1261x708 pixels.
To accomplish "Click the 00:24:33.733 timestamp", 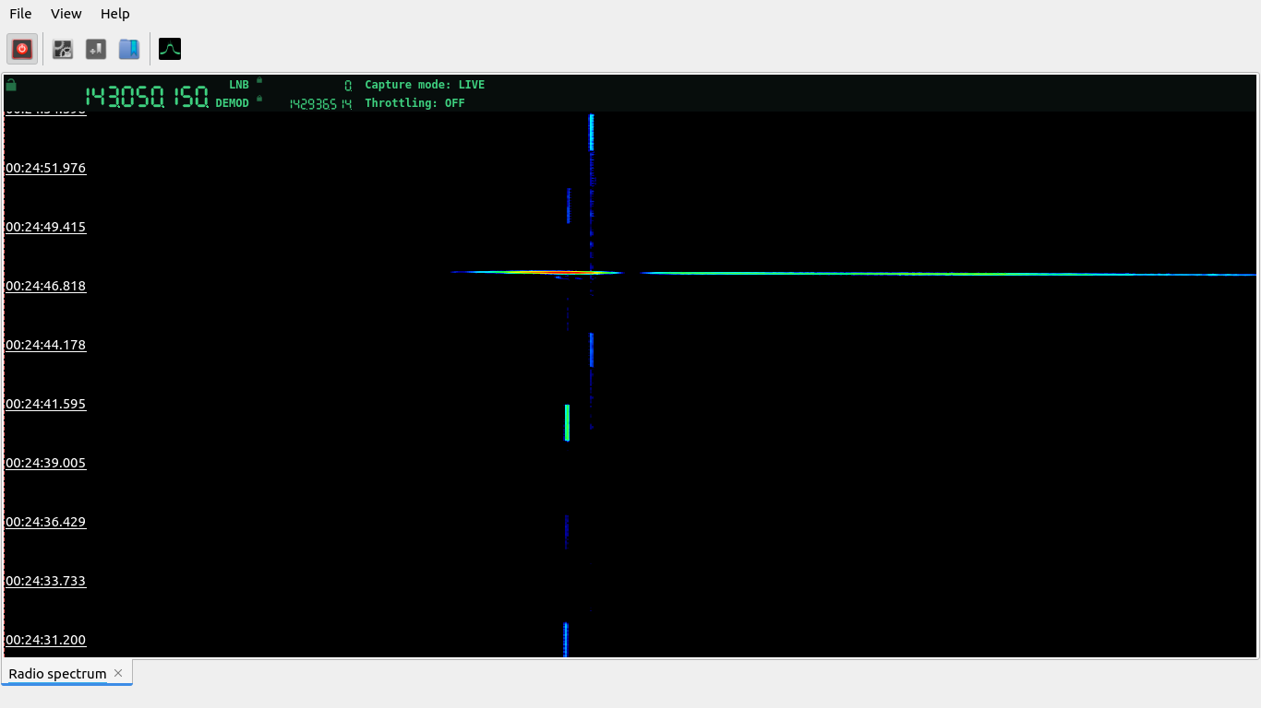I will click(x=45, y=581).
